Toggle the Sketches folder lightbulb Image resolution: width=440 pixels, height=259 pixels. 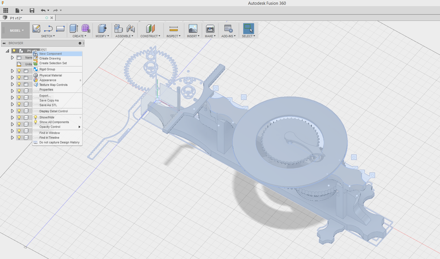tap(19, 84)
